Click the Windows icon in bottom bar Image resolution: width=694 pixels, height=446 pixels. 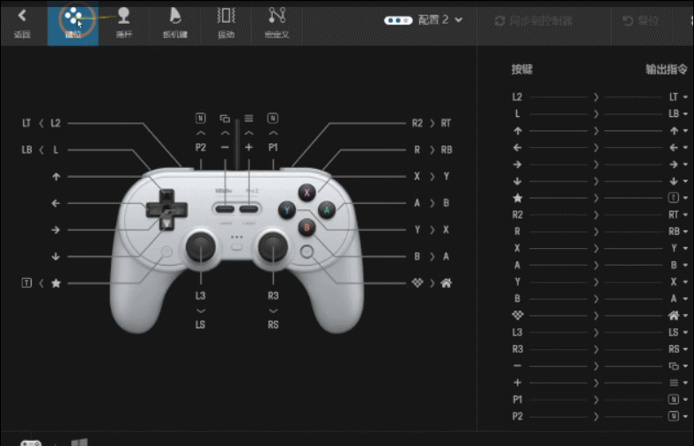click(x=79, y=442)
